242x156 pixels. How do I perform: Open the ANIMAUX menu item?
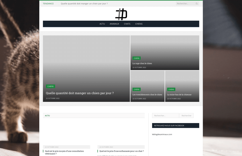[114, 24]
